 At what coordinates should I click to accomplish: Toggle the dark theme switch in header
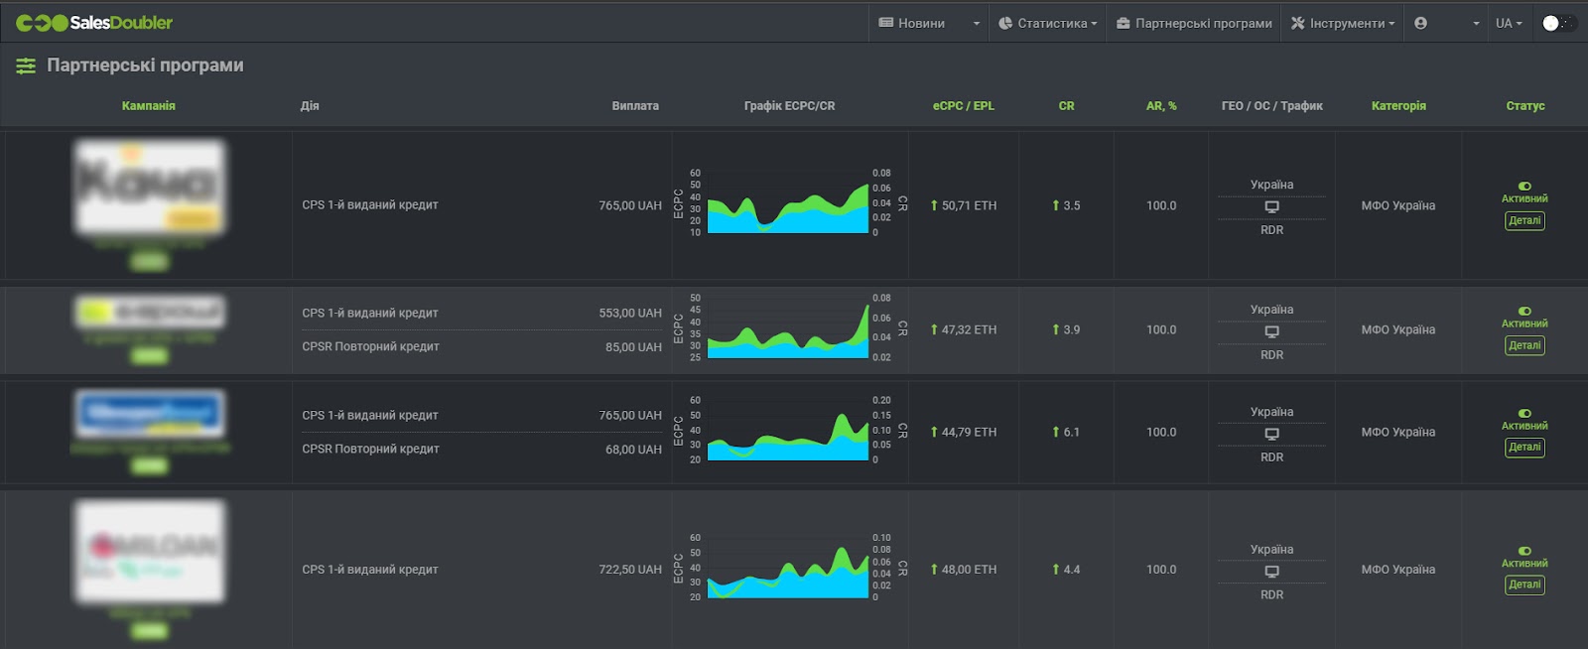pyautogui.click(x=1556, y=23)
